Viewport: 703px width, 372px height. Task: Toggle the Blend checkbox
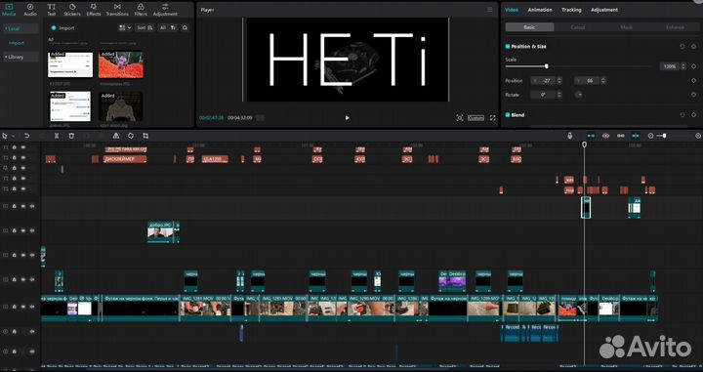(x=508, y=115)
